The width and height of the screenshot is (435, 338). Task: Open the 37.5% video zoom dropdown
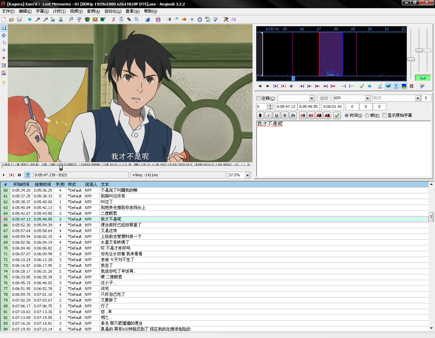pos(247,175)
